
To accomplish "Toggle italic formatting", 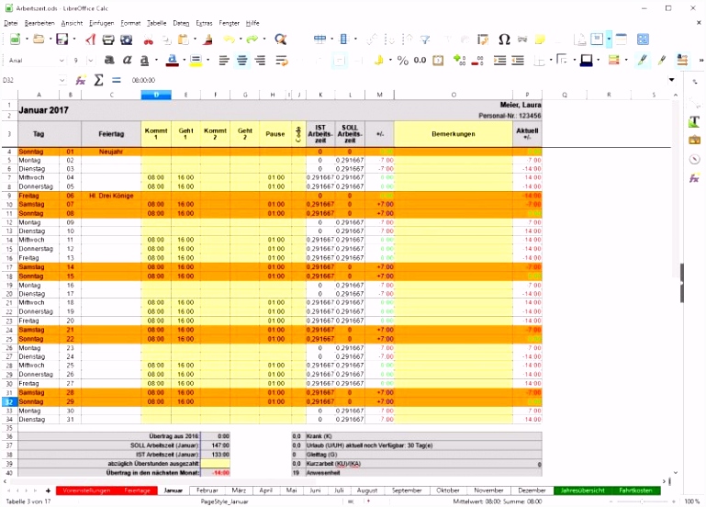I will point(127,61).
